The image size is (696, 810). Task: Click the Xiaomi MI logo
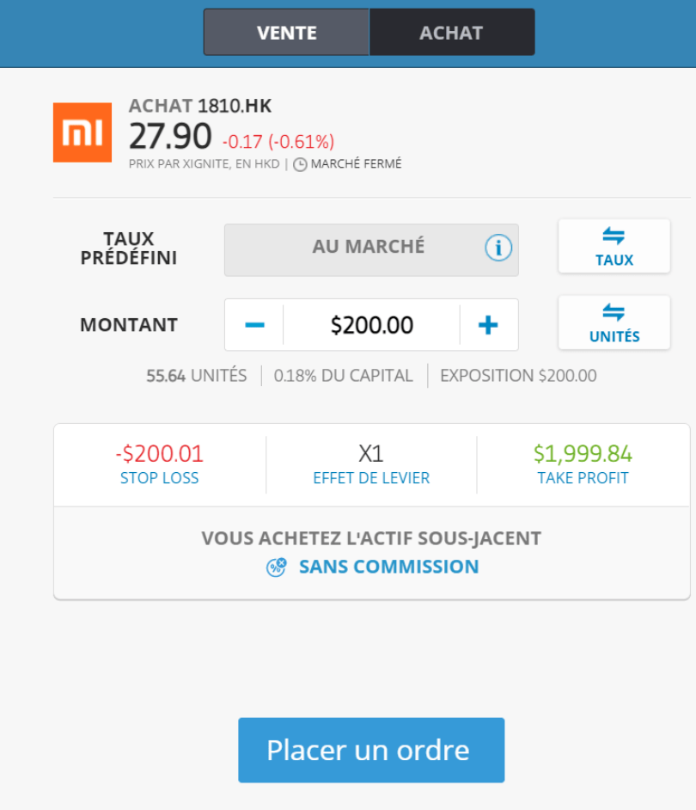point(82,132)
